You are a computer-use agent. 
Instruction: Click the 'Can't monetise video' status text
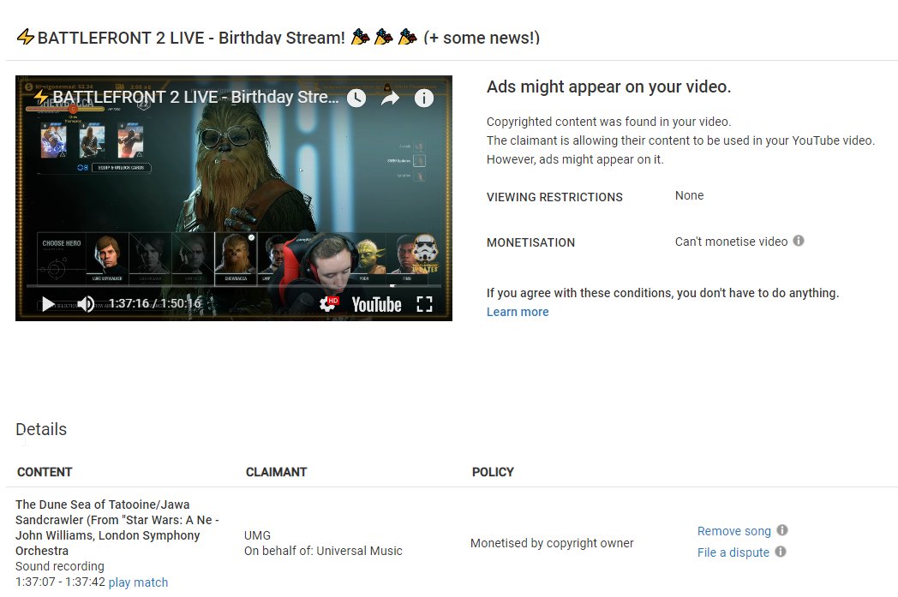(732, 242)
